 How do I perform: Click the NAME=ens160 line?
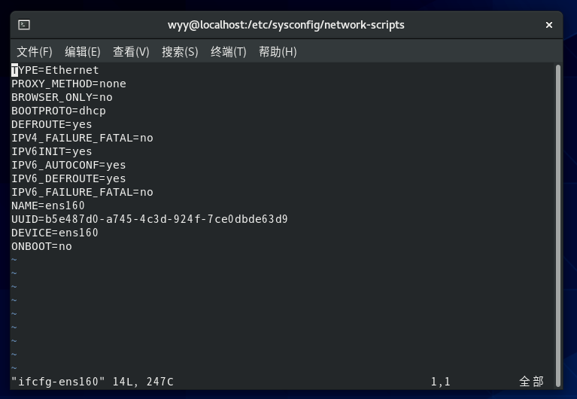[48, 206]
